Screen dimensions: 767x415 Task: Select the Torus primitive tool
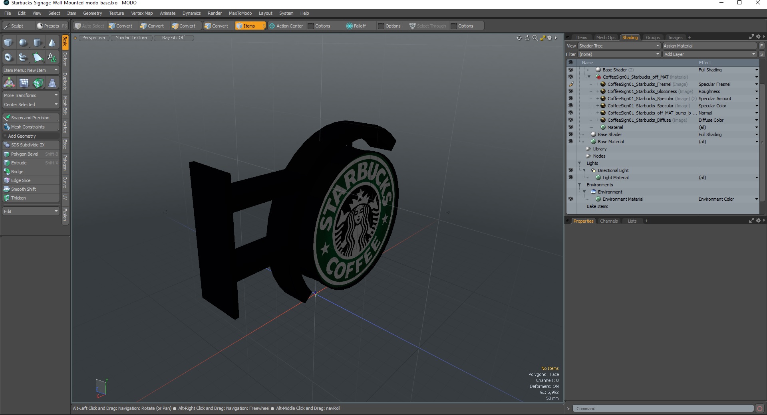pyautogui.click(x=9, y=57)
